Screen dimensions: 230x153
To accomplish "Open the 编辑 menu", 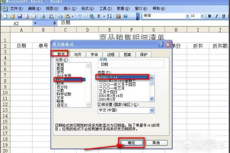I will point(34,8).
